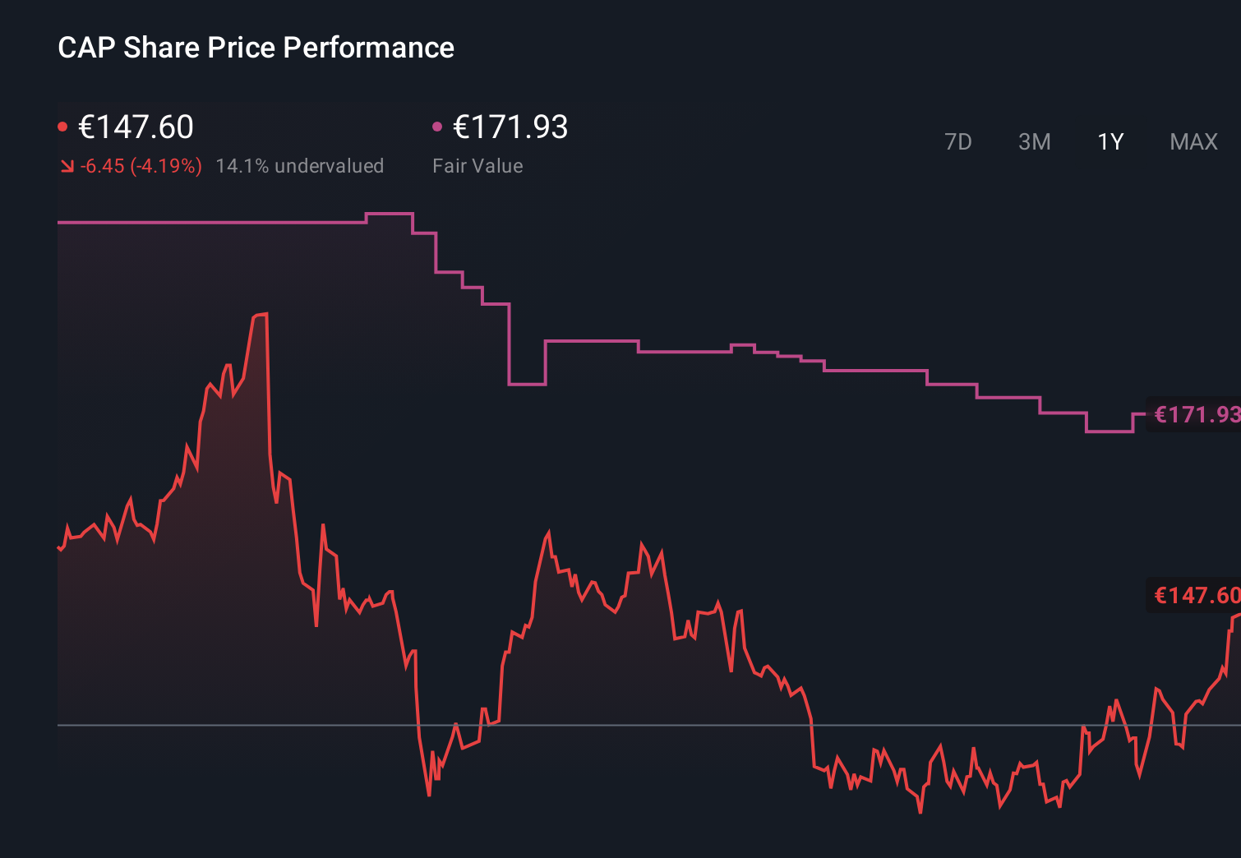Switch to the MAX time range tab

[x=1193, y=141]
